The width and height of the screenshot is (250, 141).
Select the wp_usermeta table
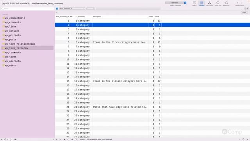coord(13,61)
